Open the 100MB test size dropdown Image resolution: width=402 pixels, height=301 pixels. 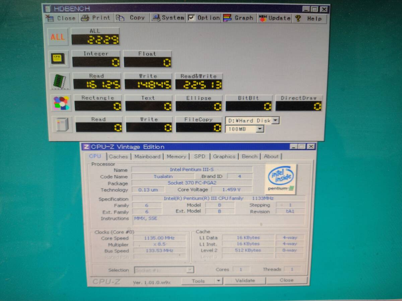pos(260,129)
